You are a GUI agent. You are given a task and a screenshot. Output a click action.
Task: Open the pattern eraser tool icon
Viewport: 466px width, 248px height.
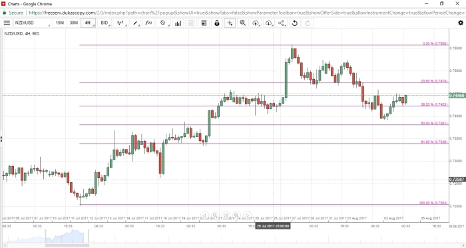pyautogui.click(x=163, y=23)
